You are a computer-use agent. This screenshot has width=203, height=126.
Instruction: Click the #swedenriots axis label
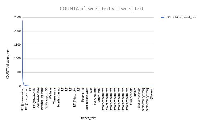pos(131,96)
